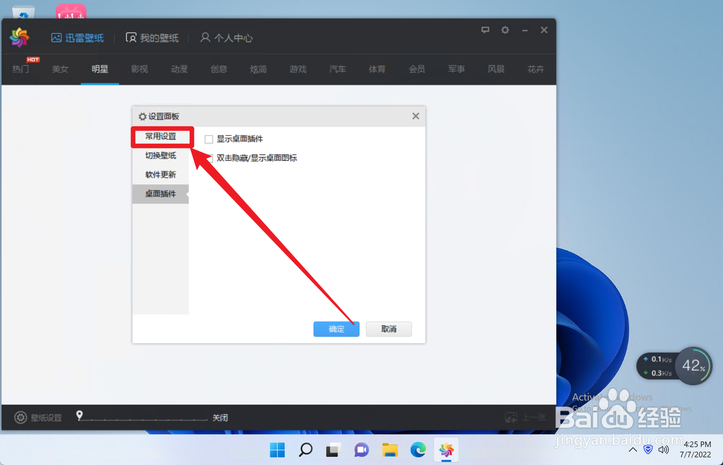Screen dimensions: 723x465
Task: Select the 风景 category tab
Action: pos(496,69)
